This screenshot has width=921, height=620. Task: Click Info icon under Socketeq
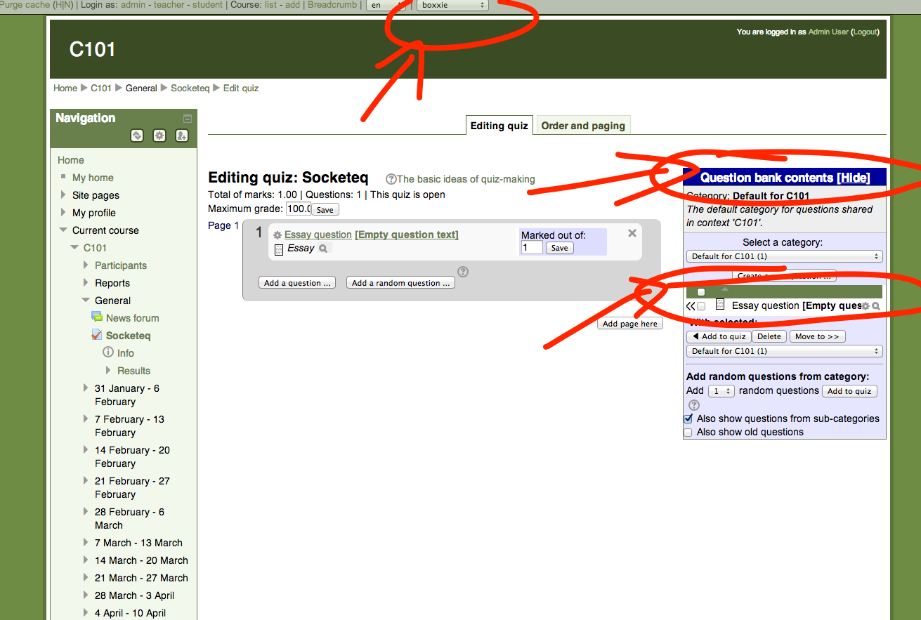pos(108,352)
